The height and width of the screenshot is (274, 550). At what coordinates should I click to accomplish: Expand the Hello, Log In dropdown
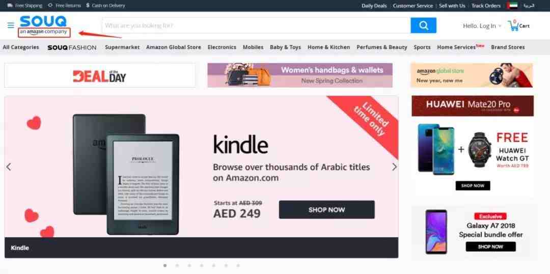coord(482,26)
